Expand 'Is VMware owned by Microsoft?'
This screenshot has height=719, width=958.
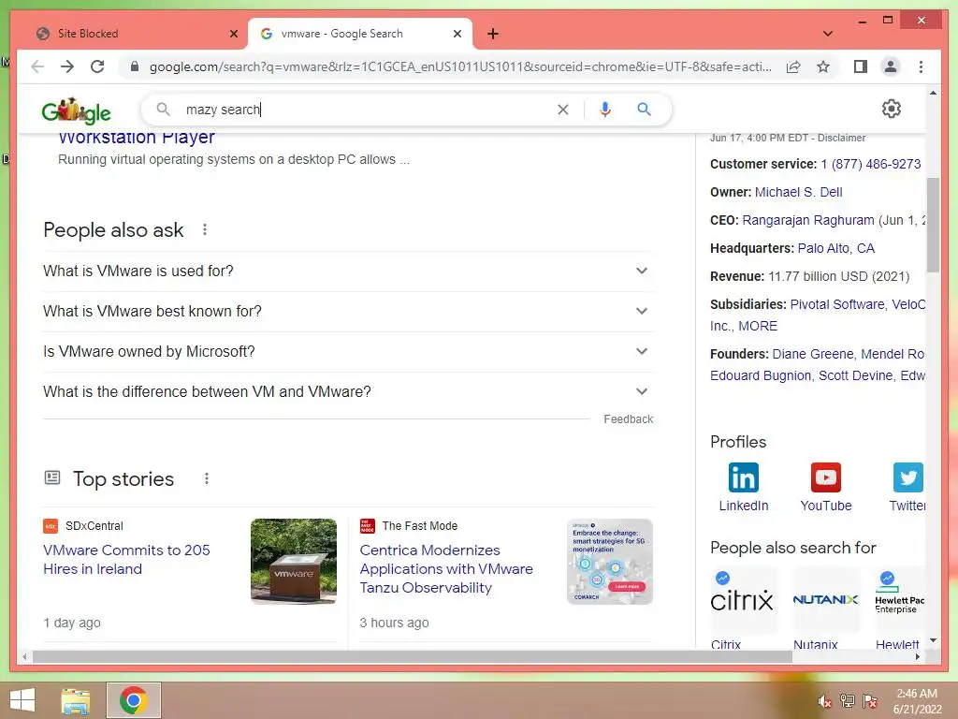(348, 352)
